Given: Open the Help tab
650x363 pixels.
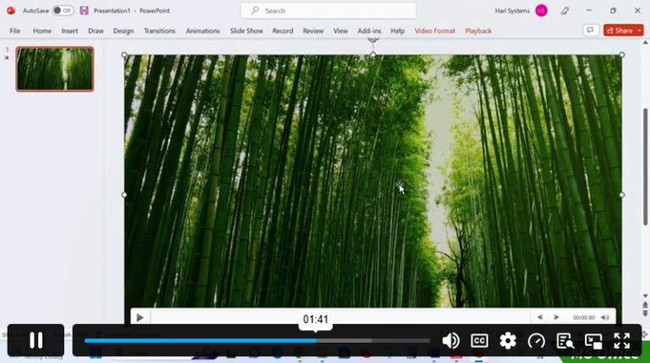Looking at the screenshot, I should coord(398,30).
